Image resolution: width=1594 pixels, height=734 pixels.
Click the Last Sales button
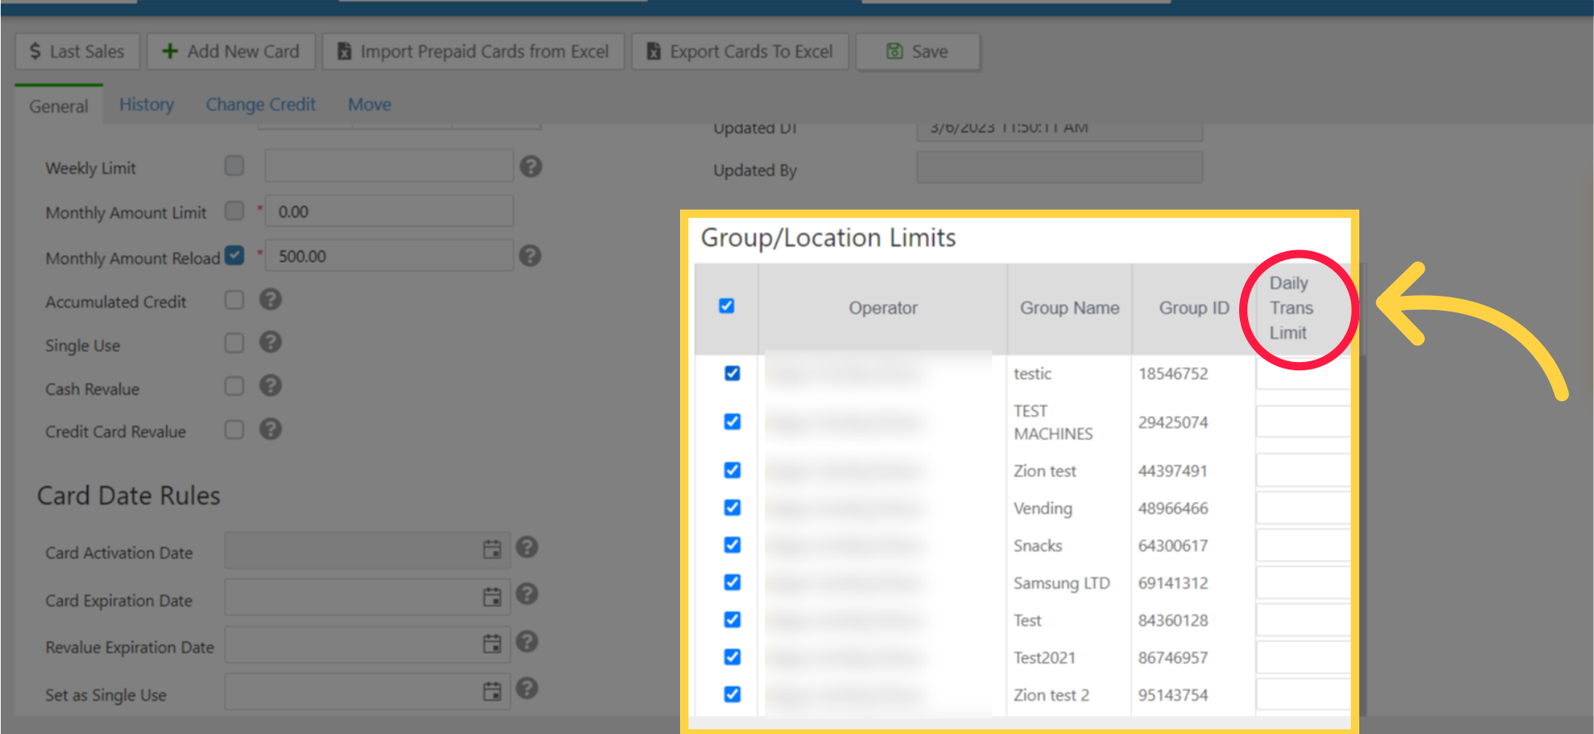coord(77,51)
